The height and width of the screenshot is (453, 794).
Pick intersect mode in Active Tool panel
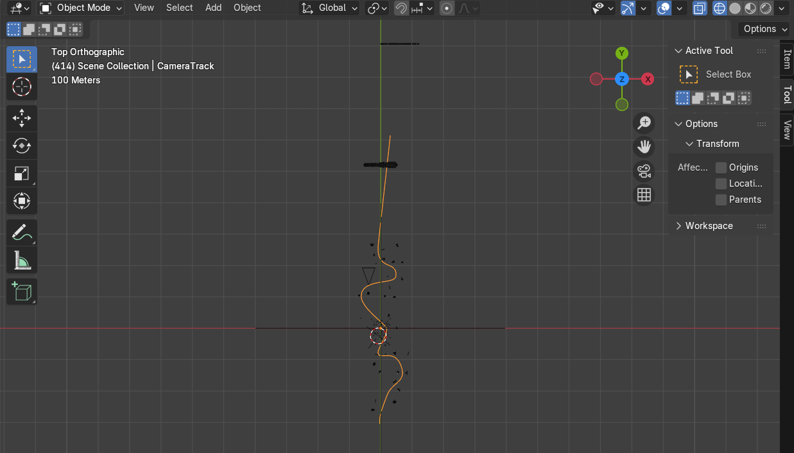[744, 98]
